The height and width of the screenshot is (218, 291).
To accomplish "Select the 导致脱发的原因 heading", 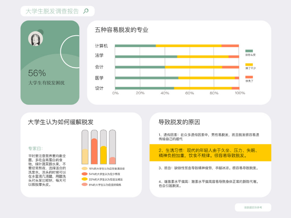I will 179,122.
